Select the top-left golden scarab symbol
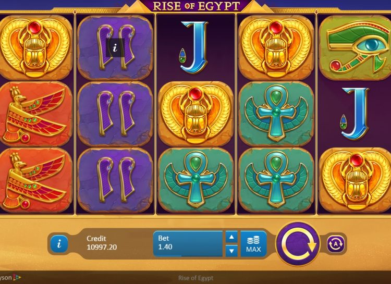 point(35,48)
